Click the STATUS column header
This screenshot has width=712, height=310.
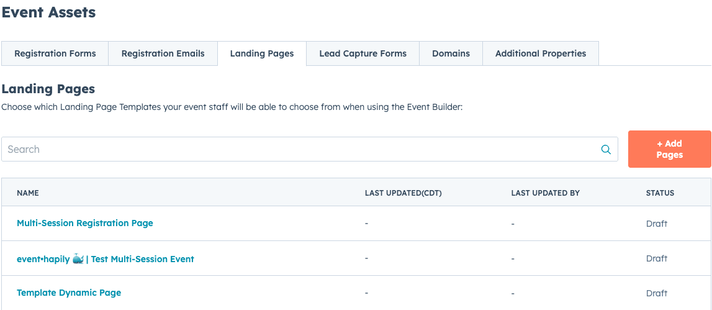[660, 193]
